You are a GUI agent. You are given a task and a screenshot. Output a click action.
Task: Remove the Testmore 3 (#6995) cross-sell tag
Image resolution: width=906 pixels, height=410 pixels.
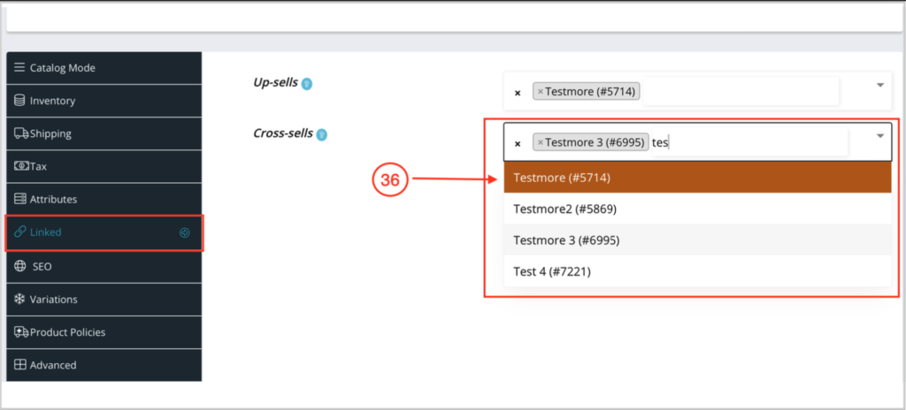coord(541,142)
